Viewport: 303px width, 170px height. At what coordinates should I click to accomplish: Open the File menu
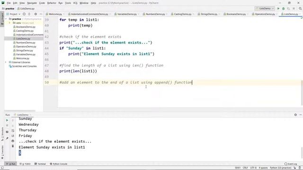(9, 3)
